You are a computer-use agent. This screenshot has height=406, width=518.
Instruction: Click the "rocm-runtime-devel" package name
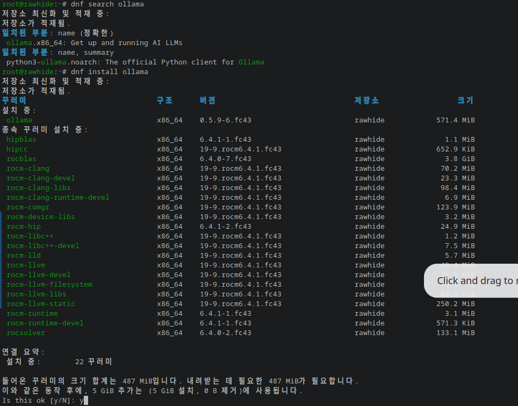click(45, 323)
